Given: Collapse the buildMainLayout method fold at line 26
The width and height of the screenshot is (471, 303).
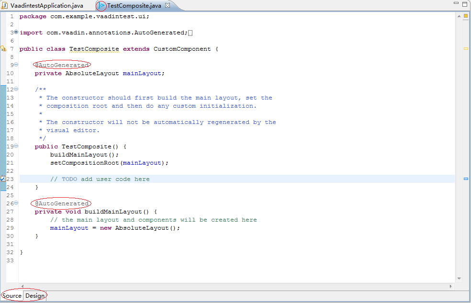Looking at the screenshot, I should pos(16,202).
